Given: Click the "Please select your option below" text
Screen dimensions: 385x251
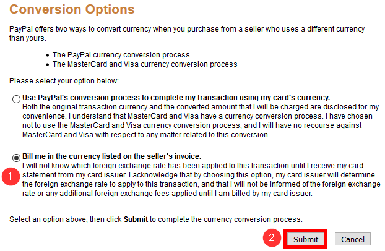Looking at the screenshot, I should [x=64, y=81].
